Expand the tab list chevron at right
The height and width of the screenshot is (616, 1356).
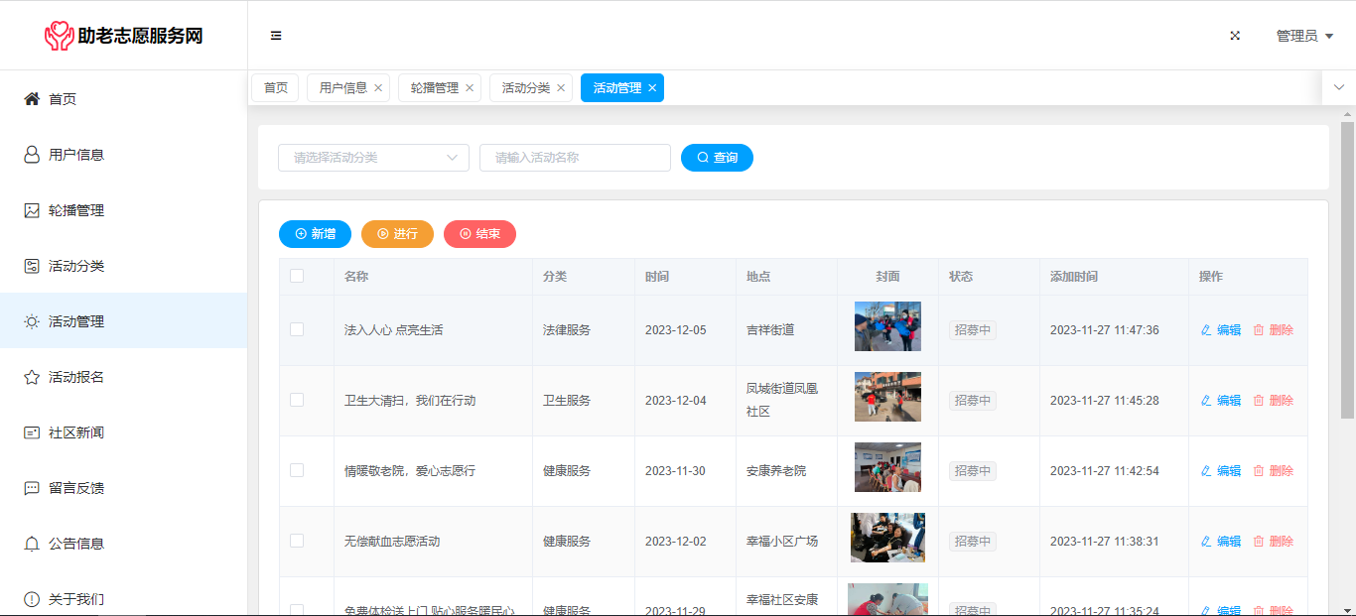tap(1338, 87)
